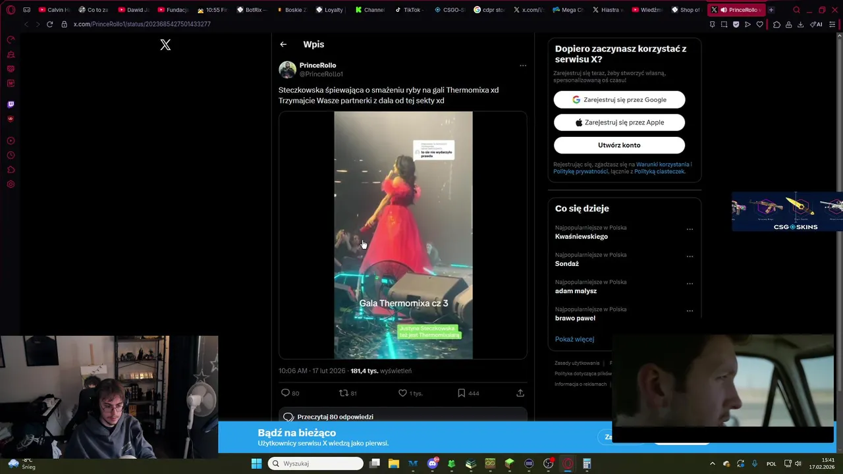Open Calculator from the taskbar
Screen dimensions: 843x474
pyautogui.click(x=586, y=463)
